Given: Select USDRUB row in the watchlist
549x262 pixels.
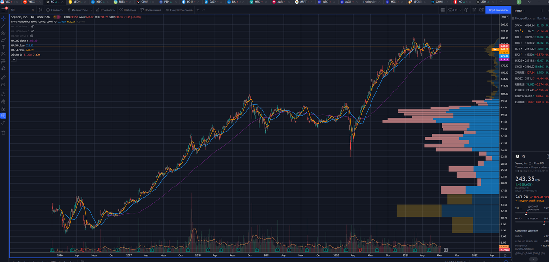Looking at the screenshot, I should pos(530,84).
